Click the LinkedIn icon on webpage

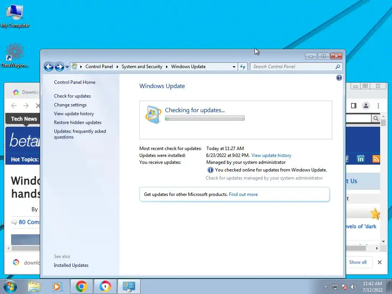tap(361, 159)
